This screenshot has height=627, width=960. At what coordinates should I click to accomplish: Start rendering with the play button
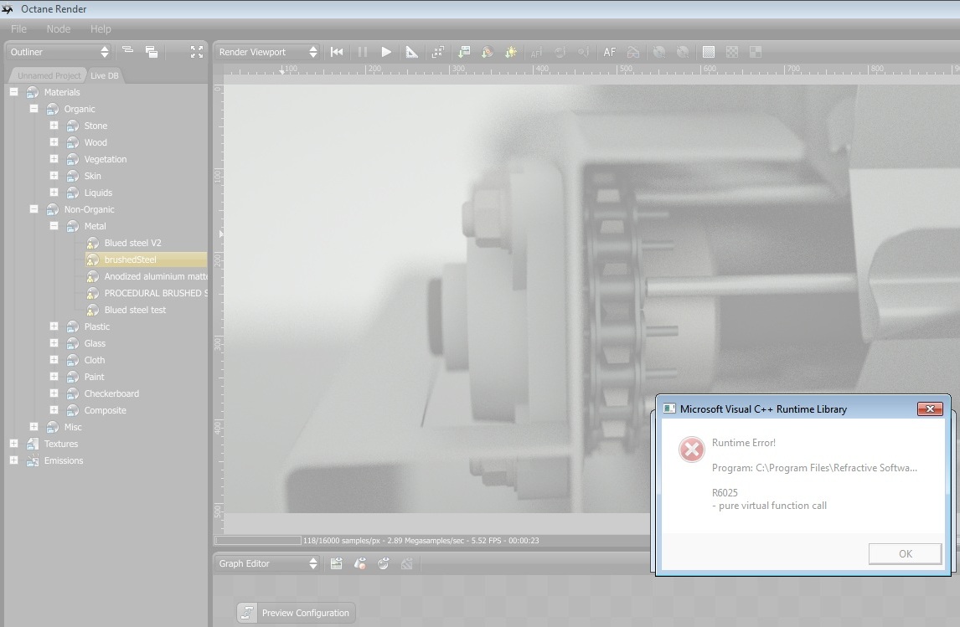click(386, 52)
